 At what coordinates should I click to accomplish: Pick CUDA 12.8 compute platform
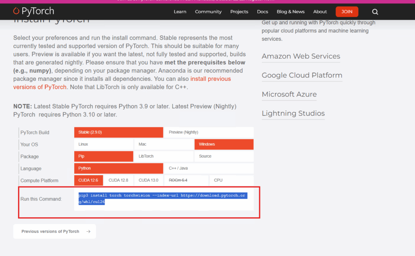118,180
